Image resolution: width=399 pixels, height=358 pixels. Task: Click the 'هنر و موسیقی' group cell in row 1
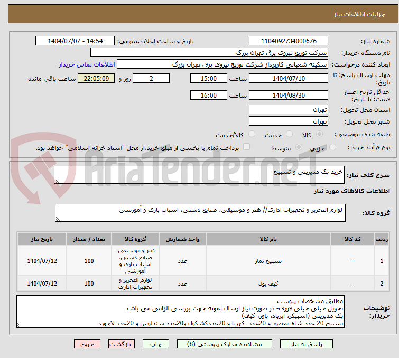(x=135, y=261)
